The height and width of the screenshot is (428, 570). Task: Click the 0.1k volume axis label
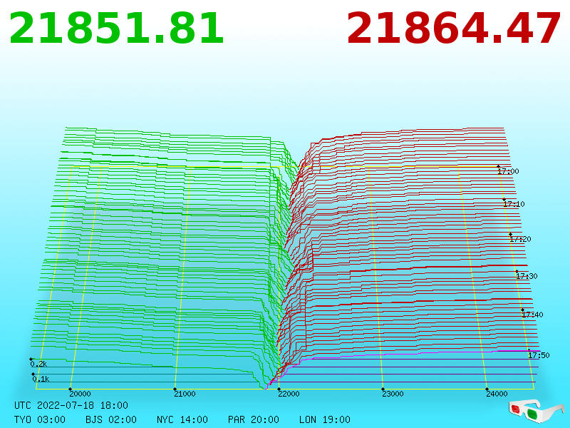tap(41, 379)
